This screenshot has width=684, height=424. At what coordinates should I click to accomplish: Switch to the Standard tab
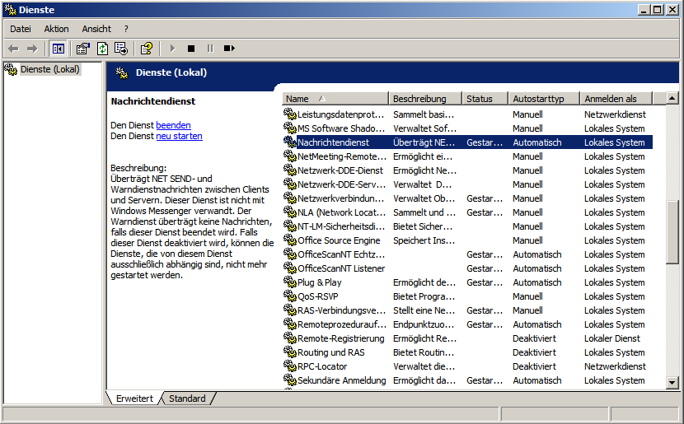tap(187, 398)
